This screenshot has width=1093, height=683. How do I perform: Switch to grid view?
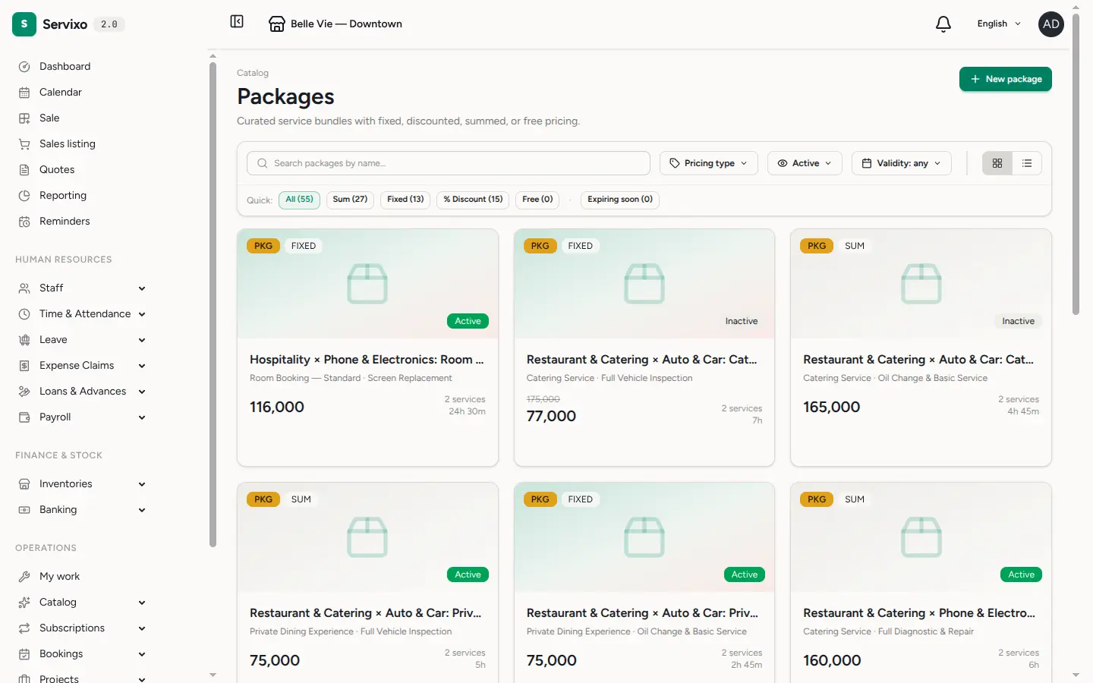coord(997,163)
